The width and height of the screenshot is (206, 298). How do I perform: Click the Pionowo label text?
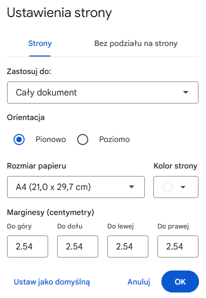[x=51, y=139]
